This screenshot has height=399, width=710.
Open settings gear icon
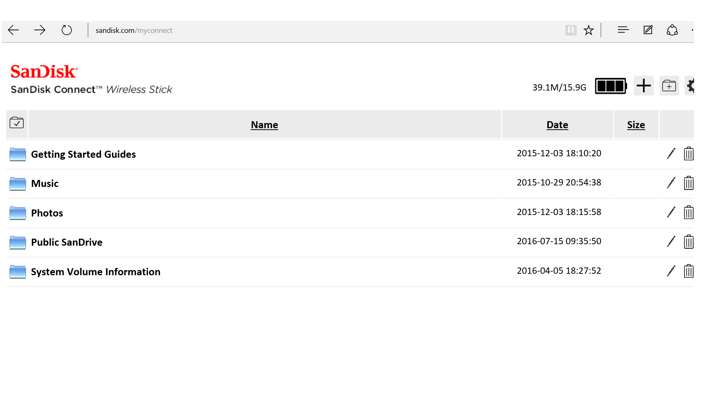click(x=690, y=86)
